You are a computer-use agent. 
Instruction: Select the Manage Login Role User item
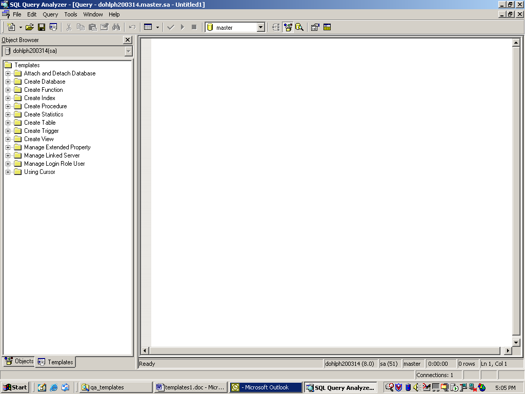[x=54, y=164]
